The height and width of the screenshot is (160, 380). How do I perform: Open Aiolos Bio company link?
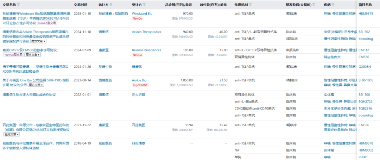pos(139,80)
